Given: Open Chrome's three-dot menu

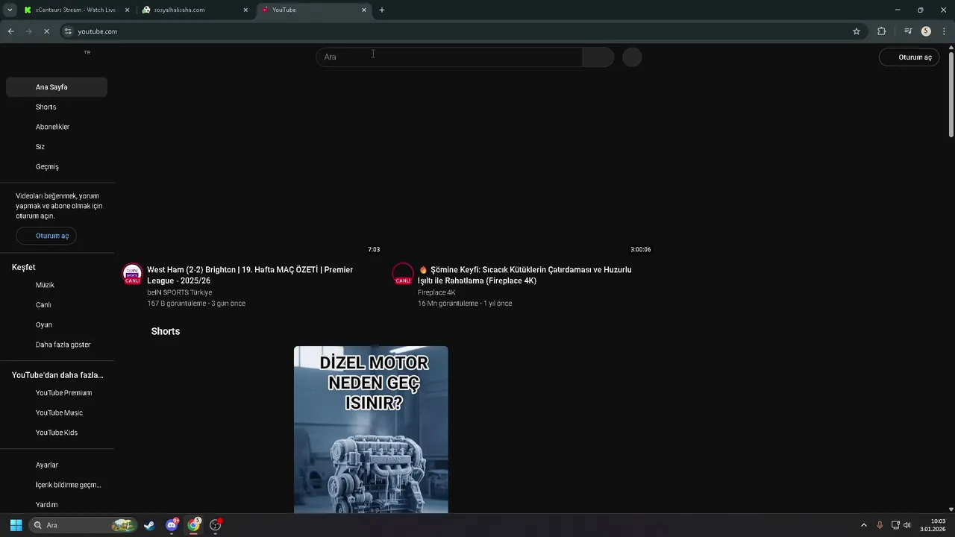Looking at the screenshot, I should [945, 31].
